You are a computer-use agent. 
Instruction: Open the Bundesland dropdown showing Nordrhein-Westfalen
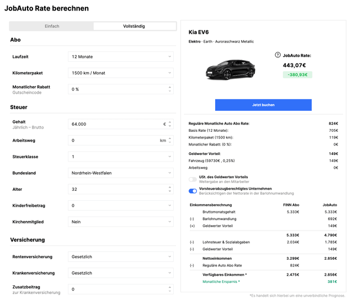tap(121, 173)
